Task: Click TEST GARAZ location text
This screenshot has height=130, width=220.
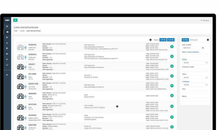Action: (x=89, y=106)
